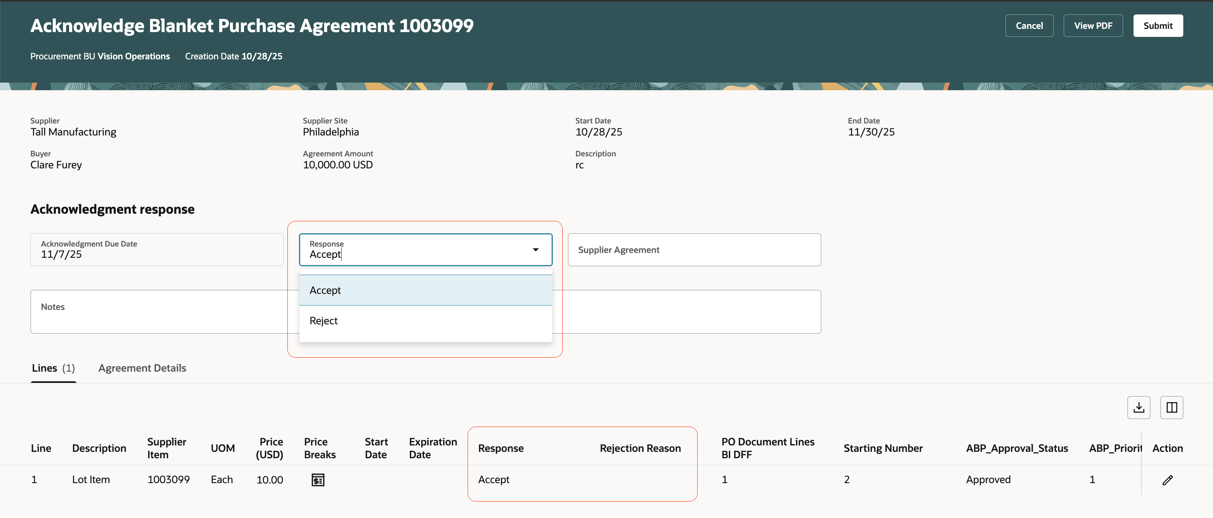This screenshot has width=1213, height=518.
Task: Edit line 1 using the pencil icon
Action: [1168, 480]
